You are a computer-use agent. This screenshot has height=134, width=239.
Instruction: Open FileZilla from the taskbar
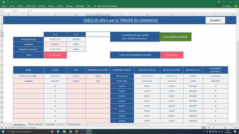pos(52,131)
